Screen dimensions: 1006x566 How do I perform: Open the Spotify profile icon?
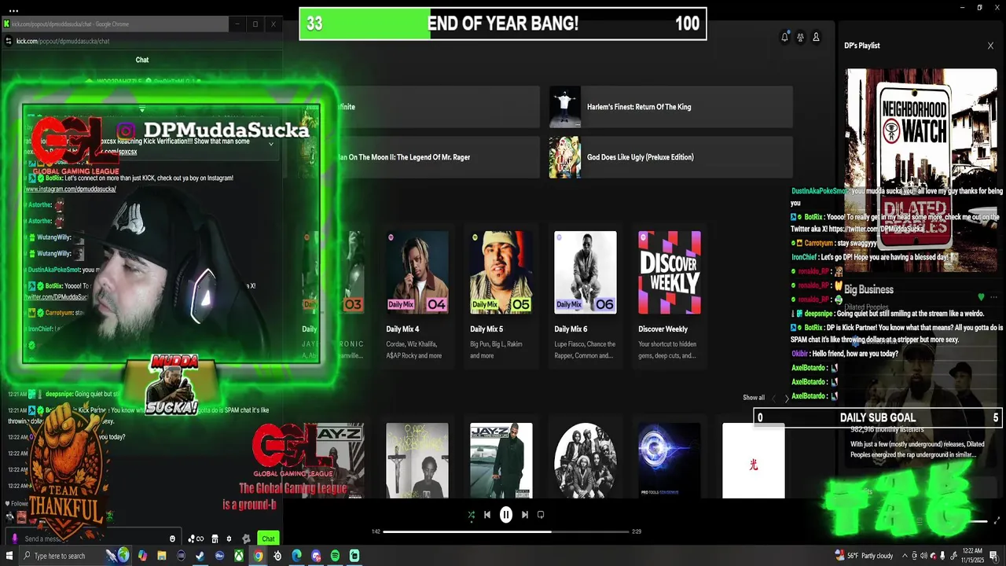coord(816,37)
